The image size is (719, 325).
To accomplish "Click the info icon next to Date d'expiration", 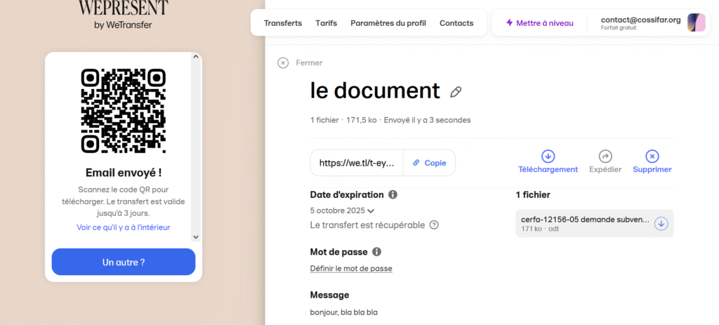I will (393, 194).
